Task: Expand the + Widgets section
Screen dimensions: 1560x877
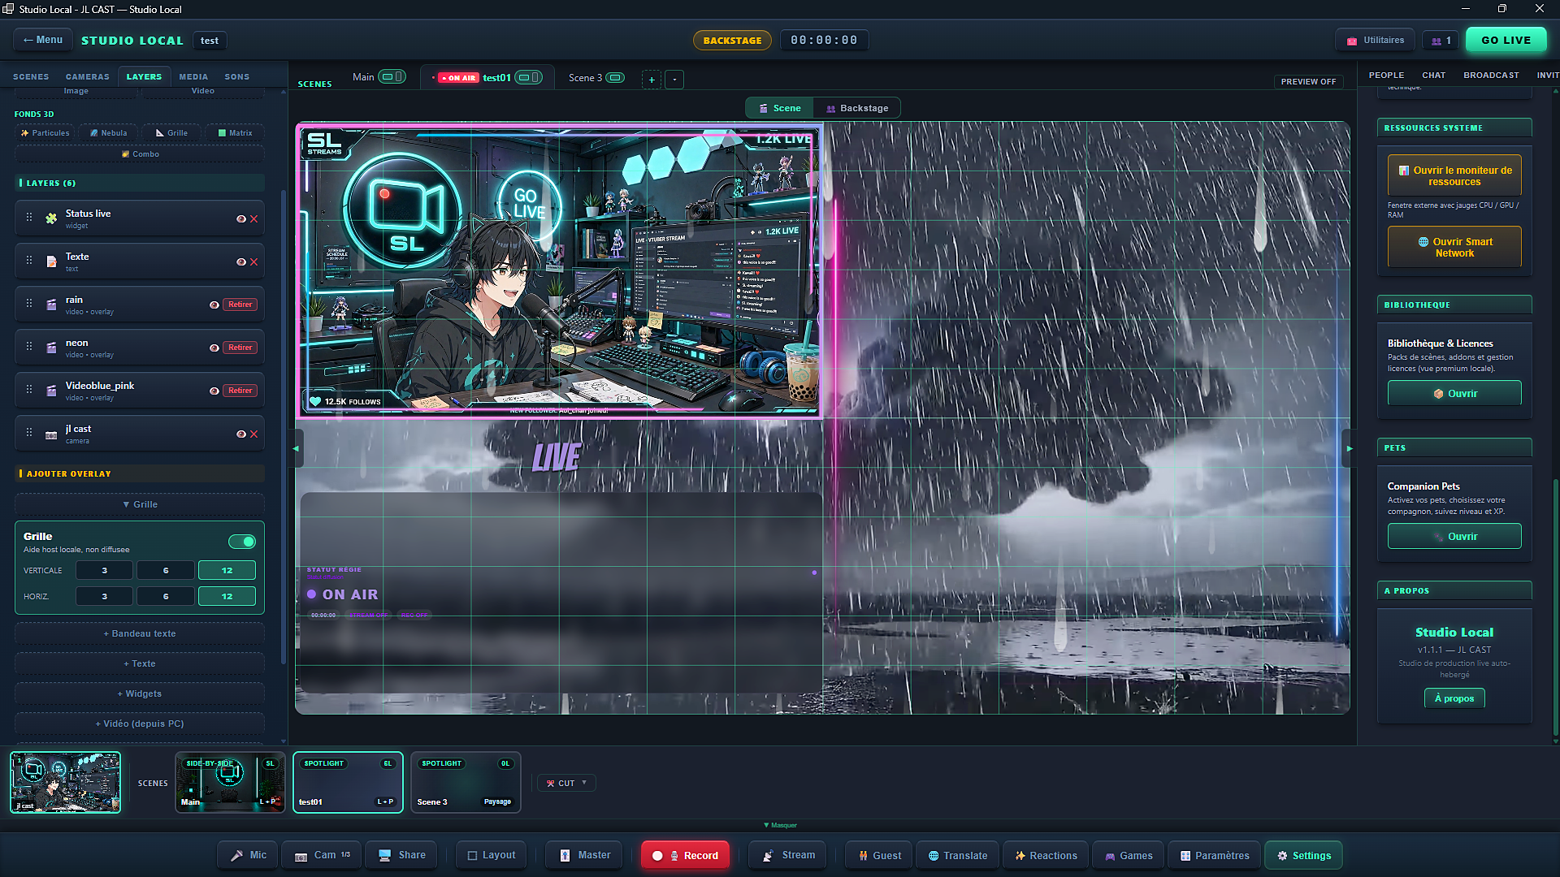Action: click(x=140, y=693)
